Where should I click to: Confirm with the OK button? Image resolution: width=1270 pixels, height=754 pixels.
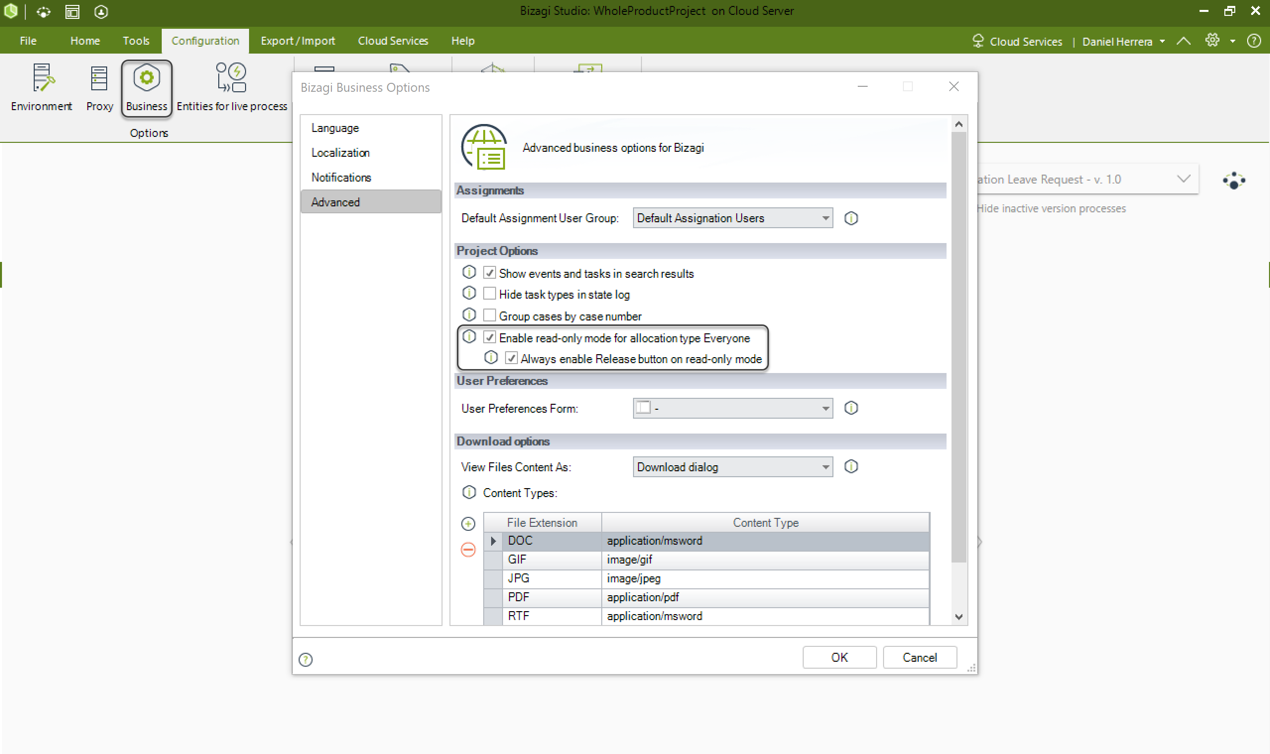tap(839, 657)
